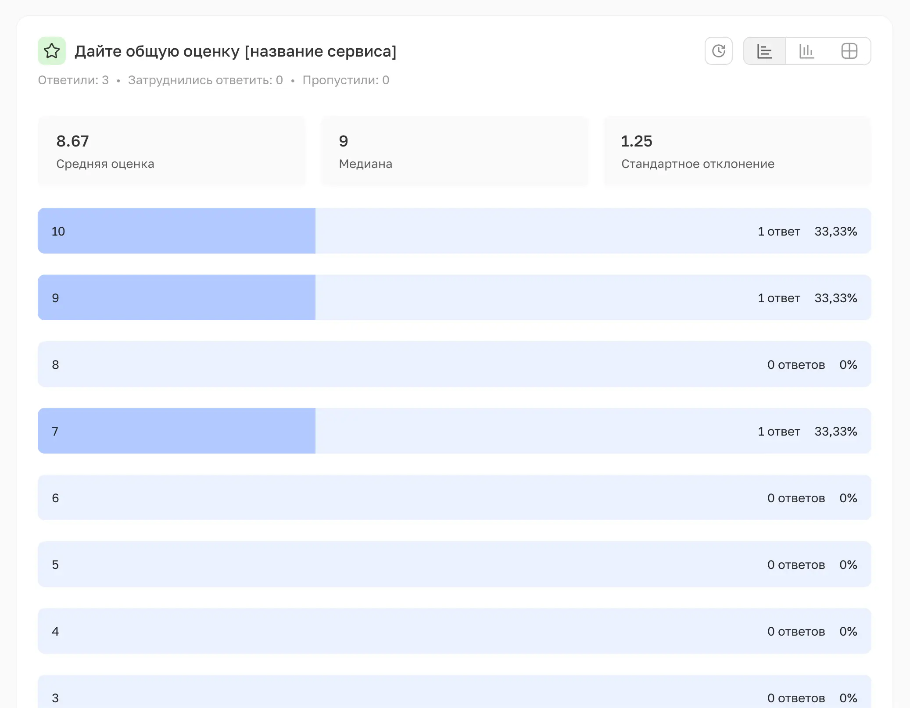
Task: Select the row for rating 6
Action: (x=454, y=497)
